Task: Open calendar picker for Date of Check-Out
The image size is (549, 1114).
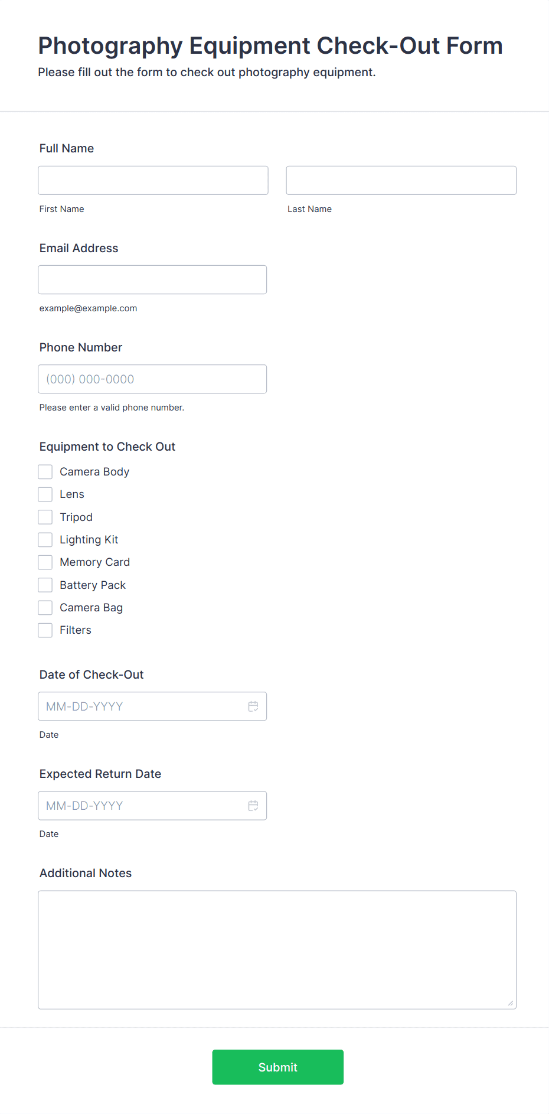Action: coord(253,706)
